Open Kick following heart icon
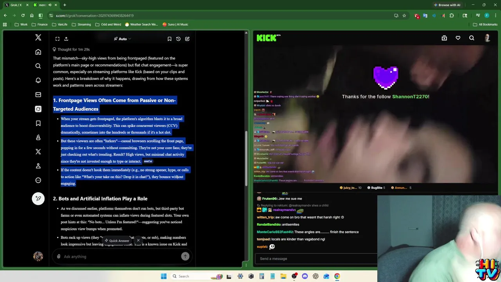 coord(458,38)
